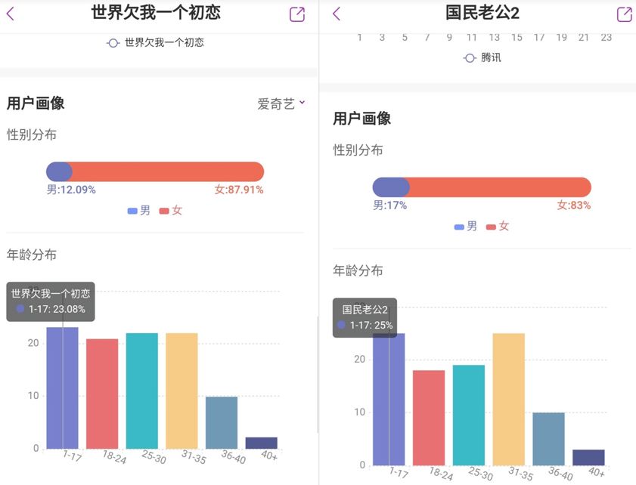Tap back arrow on 世界欠我一个初恋 page
636x485 pixels.
11,14
